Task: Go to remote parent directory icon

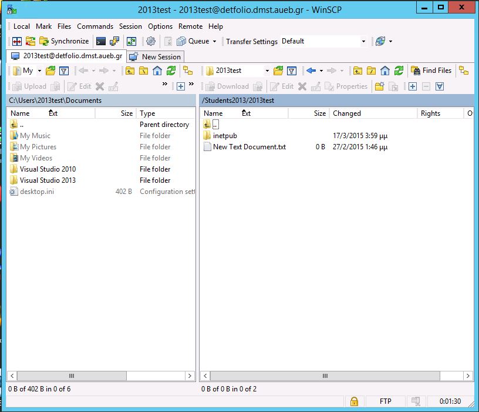Action: point(357,71)
